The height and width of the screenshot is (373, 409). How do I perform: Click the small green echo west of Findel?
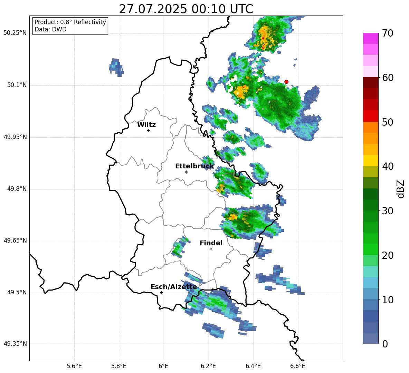click(180, 247)
